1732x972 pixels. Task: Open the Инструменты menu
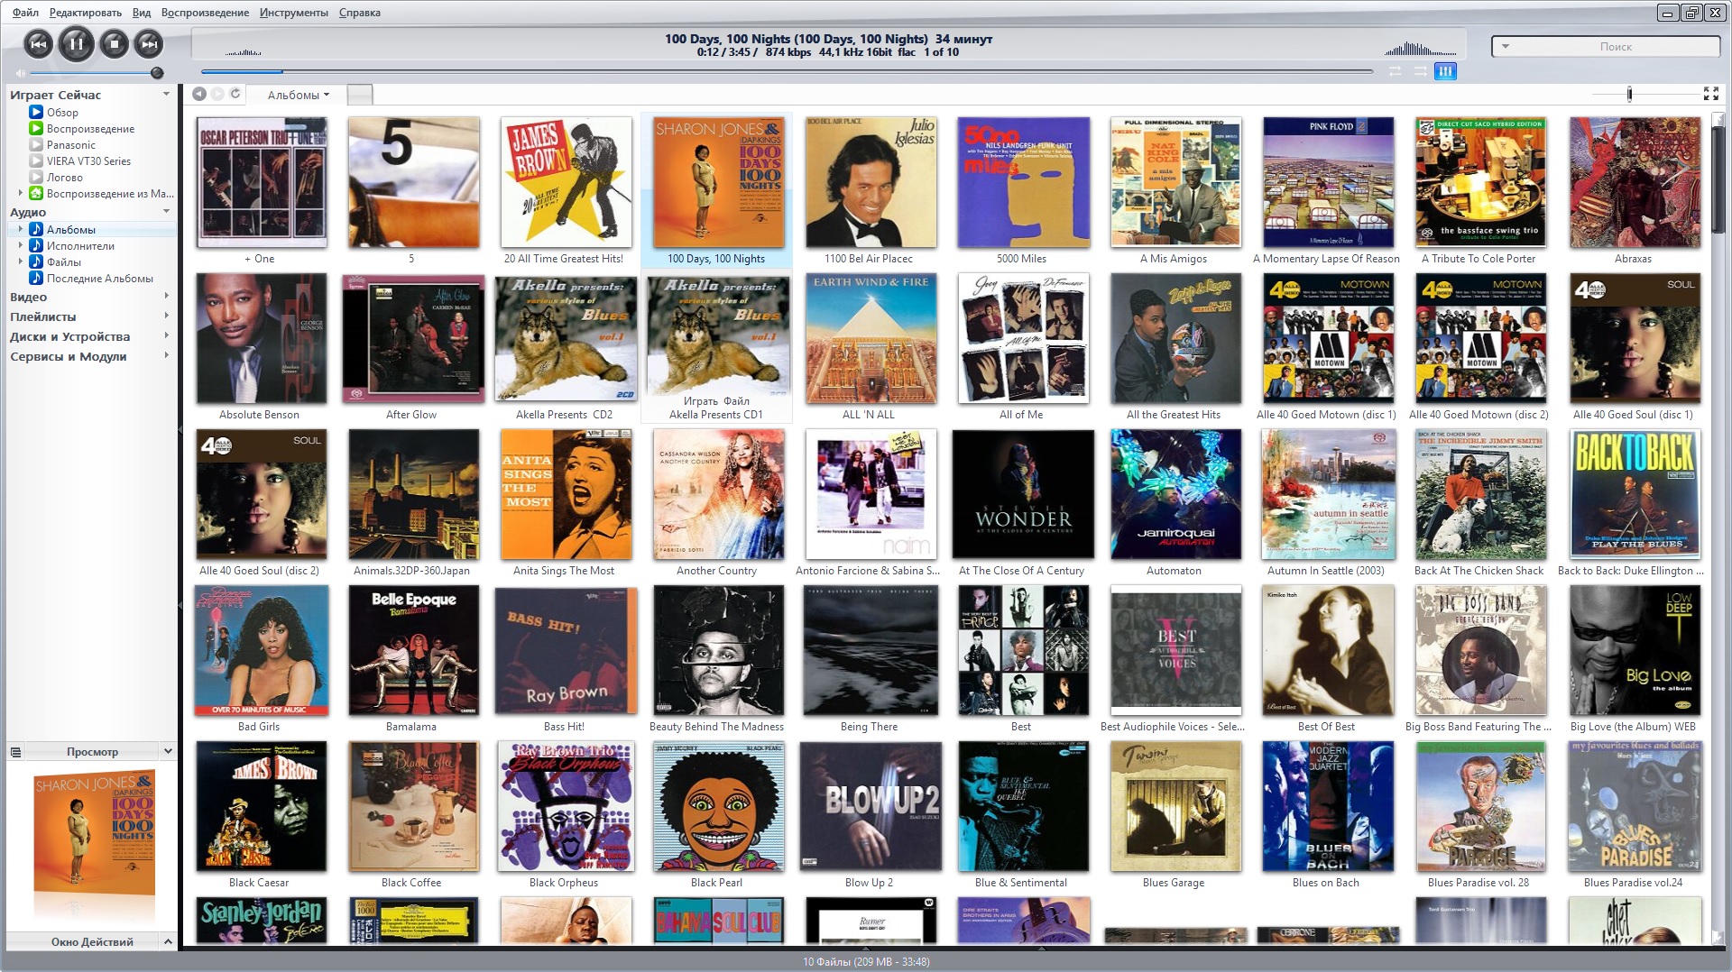(x=294, y=13)
